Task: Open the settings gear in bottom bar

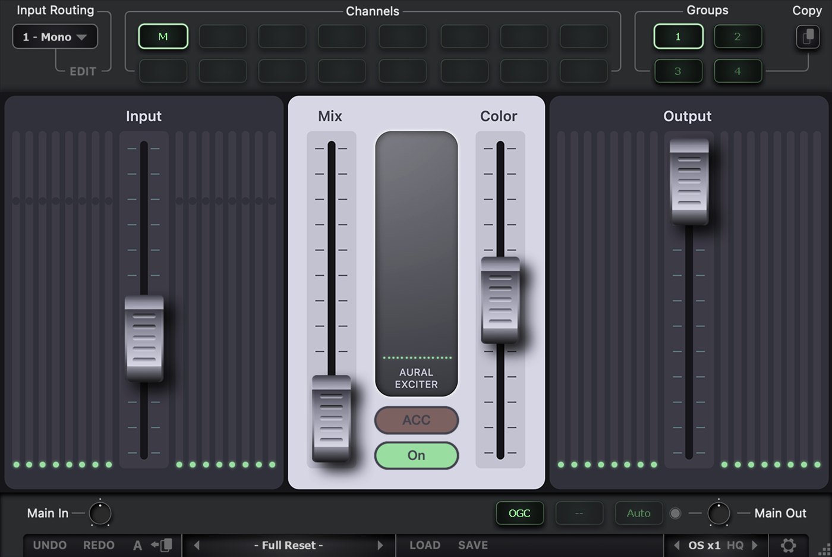Action: pos(788,545)
